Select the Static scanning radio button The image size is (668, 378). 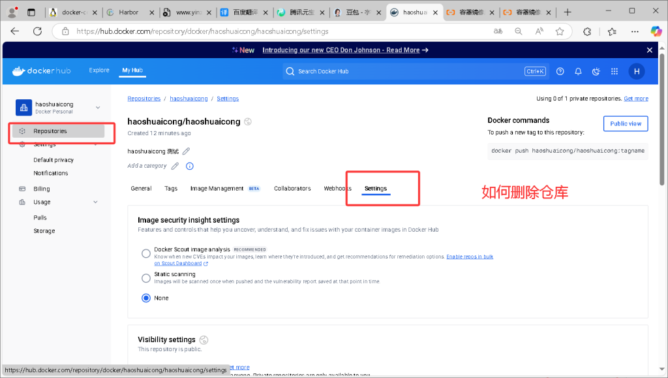pyautogui.click(x=146, y=277)
